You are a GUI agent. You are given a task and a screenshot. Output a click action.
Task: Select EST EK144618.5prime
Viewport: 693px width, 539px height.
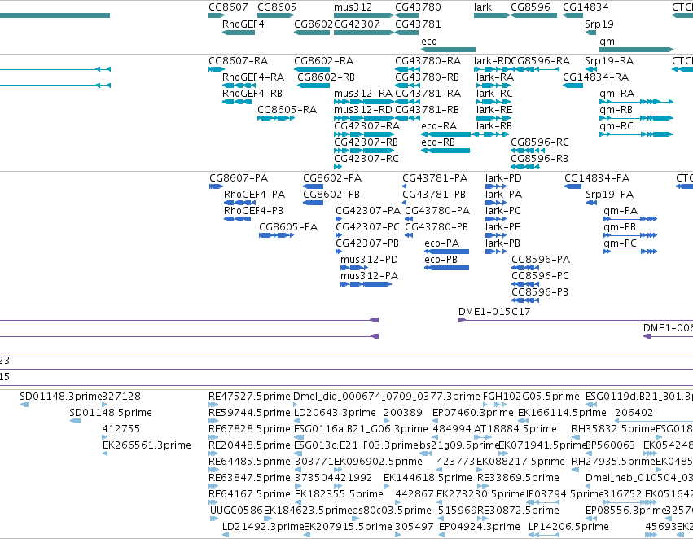[428, 478]
